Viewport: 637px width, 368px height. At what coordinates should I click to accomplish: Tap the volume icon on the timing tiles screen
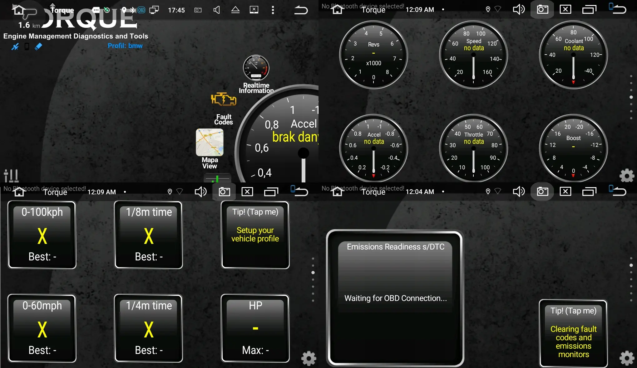coord(200,191)
